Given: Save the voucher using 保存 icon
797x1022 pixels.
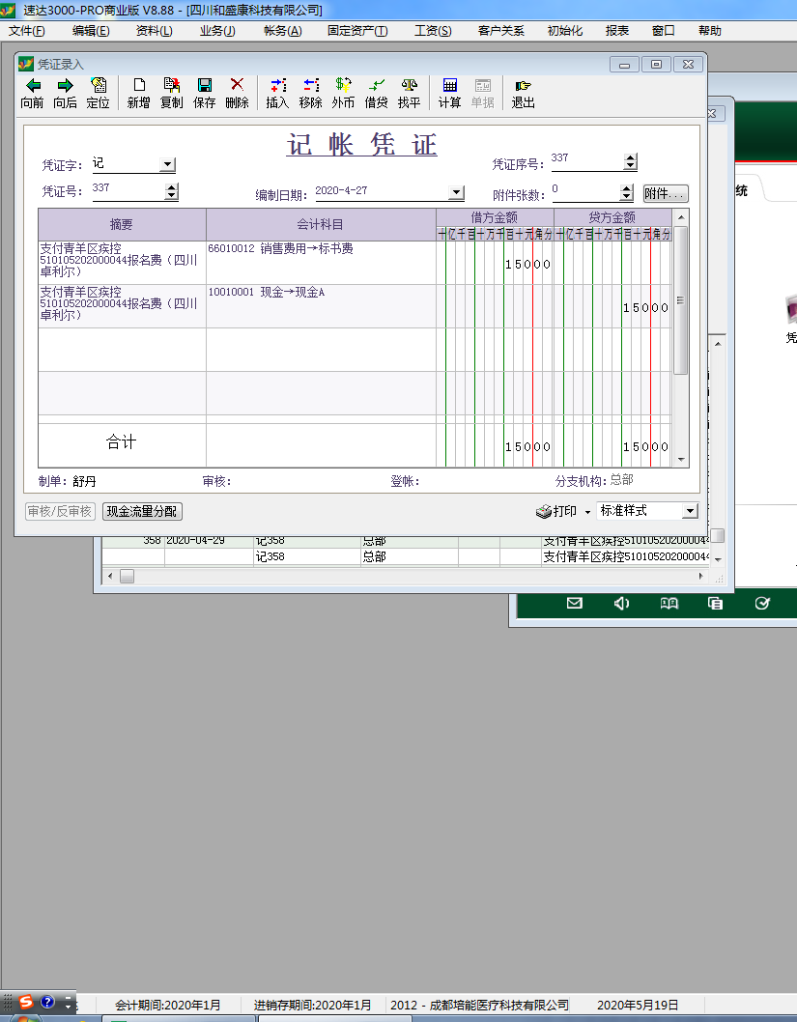Looking at the screenshot, I should (205, 86).
